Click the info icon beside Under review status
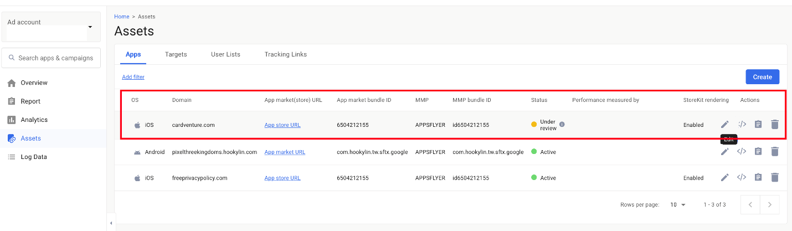The image size is (792, 231). click(x=562, y=125)
